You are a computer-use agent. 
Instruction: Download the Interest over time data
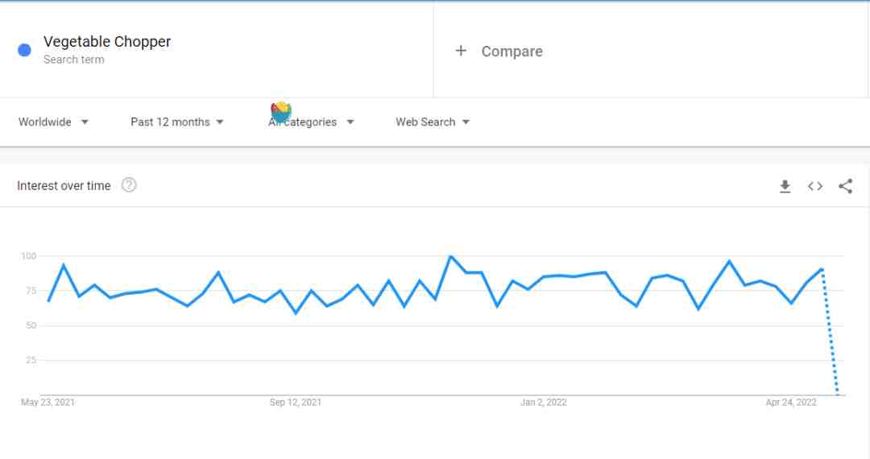785,186
